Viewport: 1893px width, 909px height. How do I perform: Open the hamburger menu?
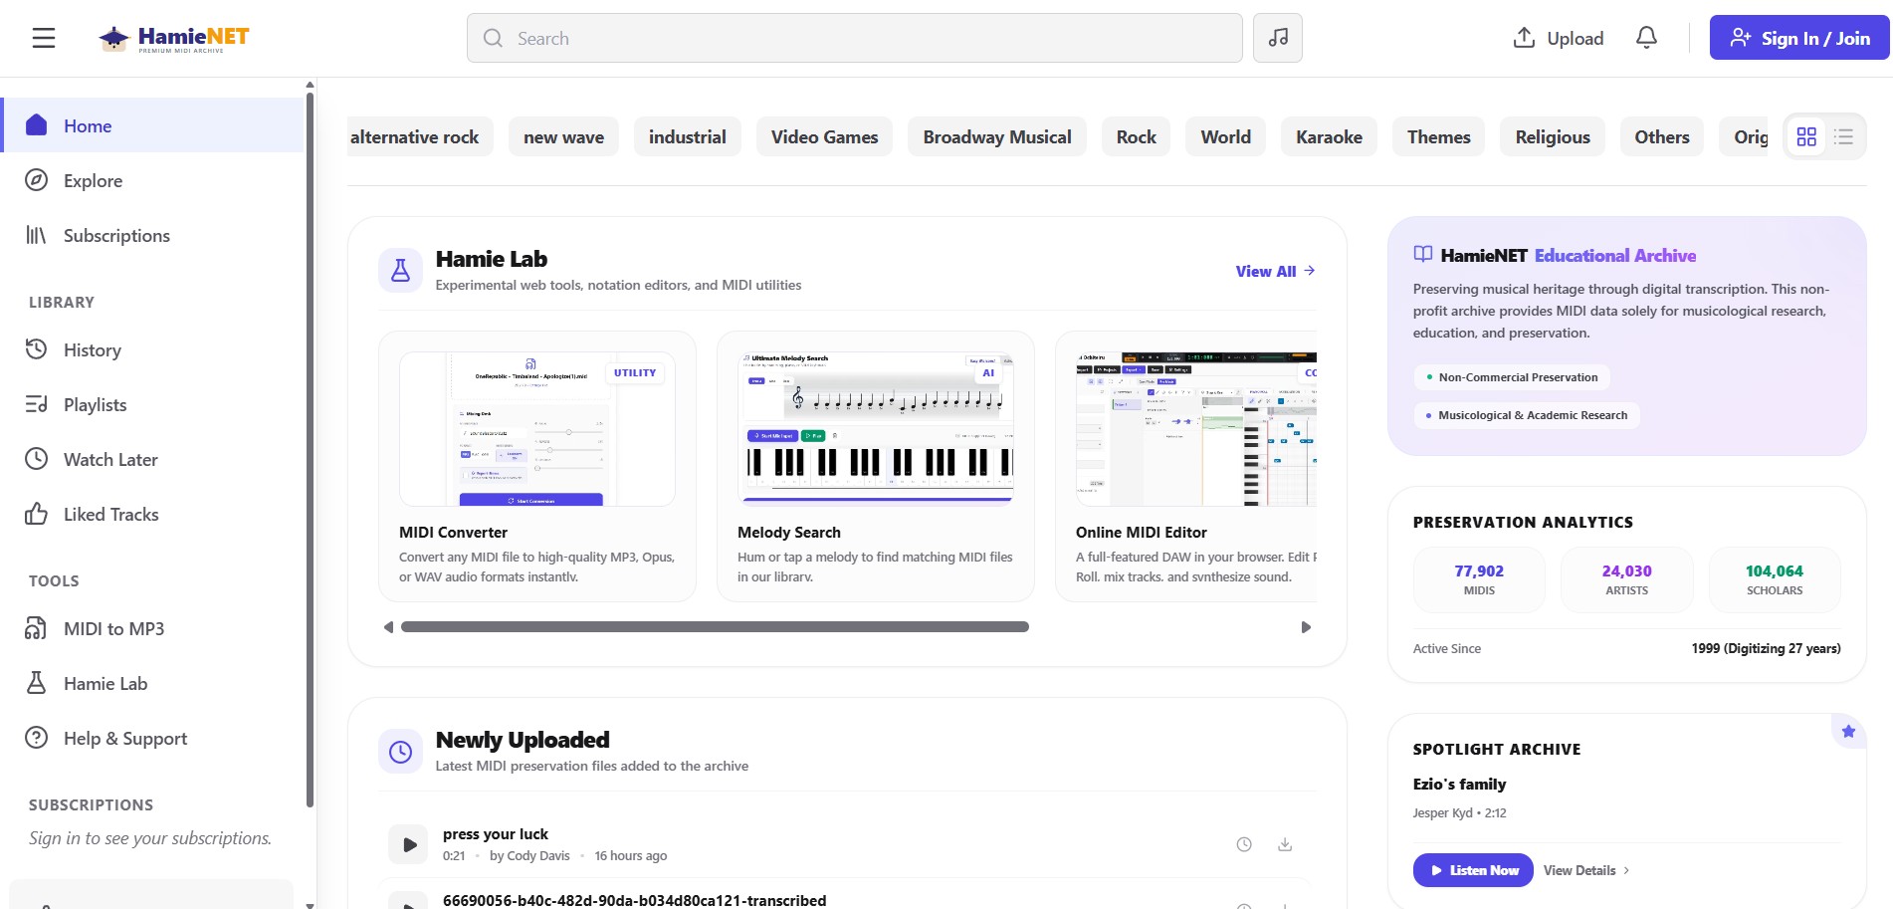[x=44, y=38]
